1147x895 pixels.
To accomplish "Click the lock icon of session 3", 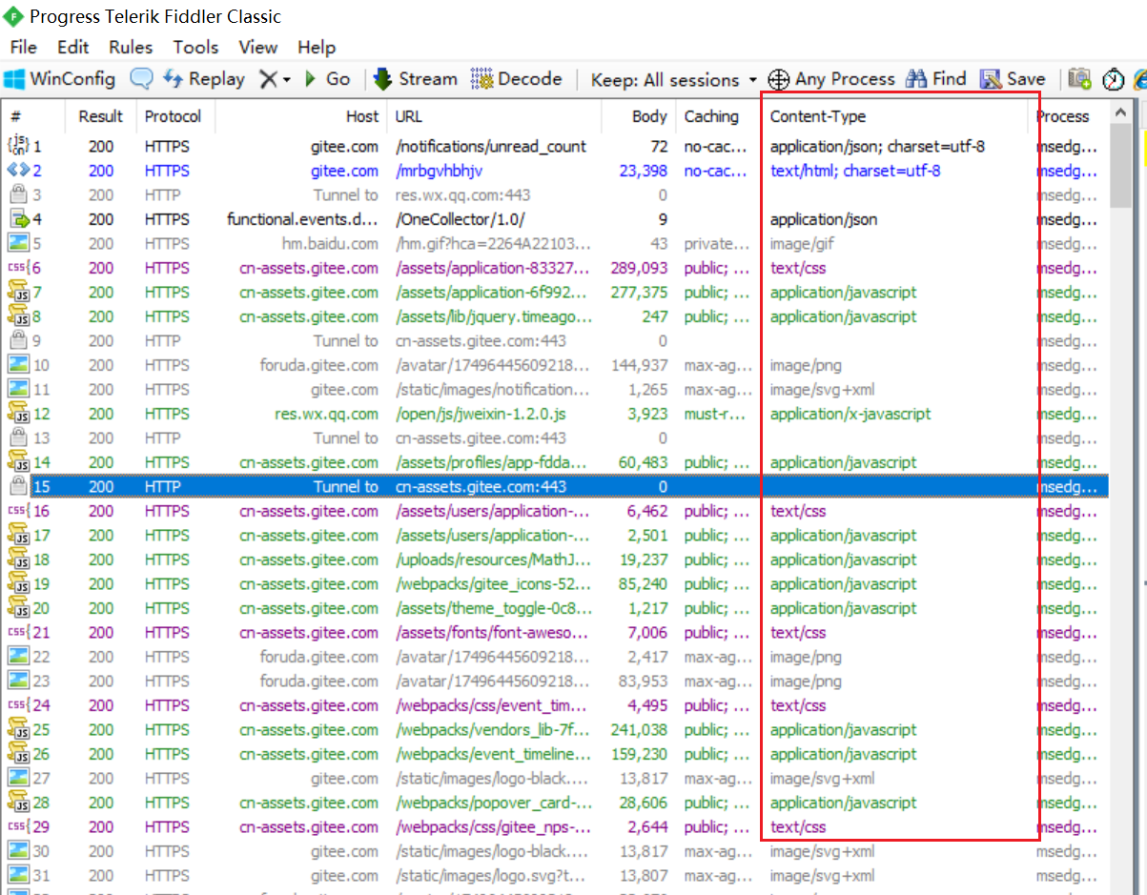I will [18, 194].
